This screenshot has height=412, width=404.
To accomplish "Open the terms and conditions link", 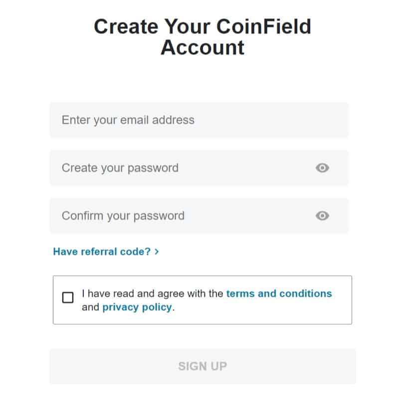I will click(x=278, y=294).
